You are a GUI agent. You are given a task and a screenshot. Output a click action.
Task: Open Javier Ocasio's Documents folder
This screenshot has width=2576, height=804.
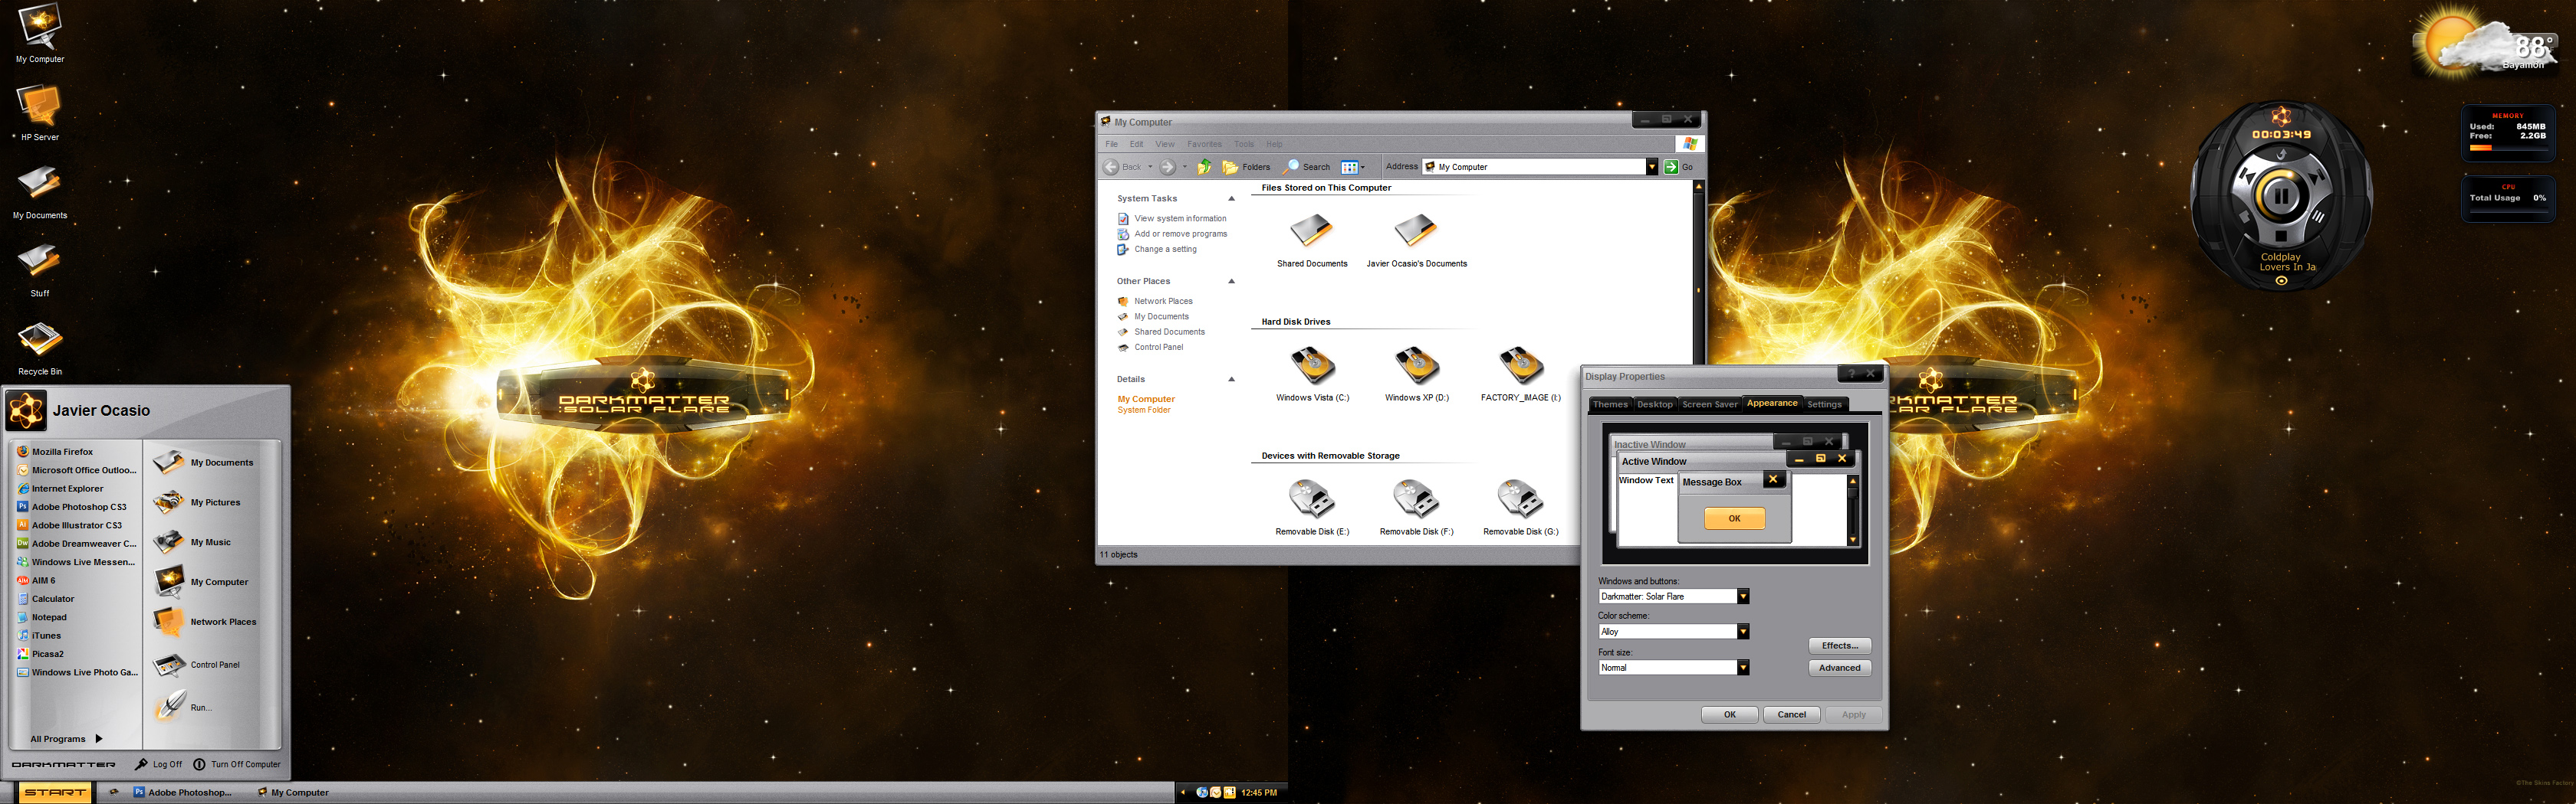pyautogui.click(x=1416, y=240)
